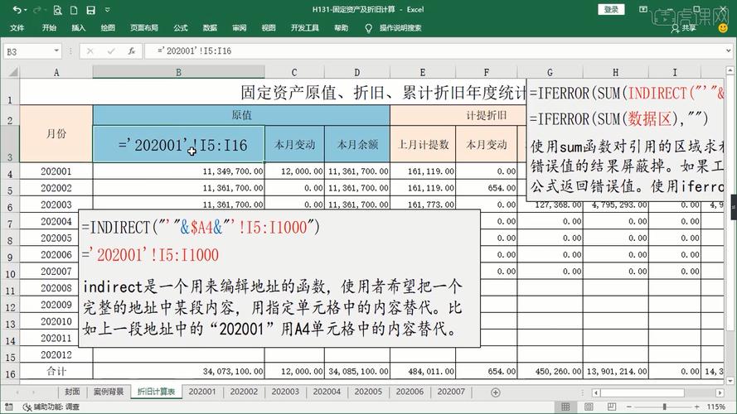This screenshot has width=737, height=414.
Task: Open 辅助功能: 调查 accessibility status
Action: (51, 407)
